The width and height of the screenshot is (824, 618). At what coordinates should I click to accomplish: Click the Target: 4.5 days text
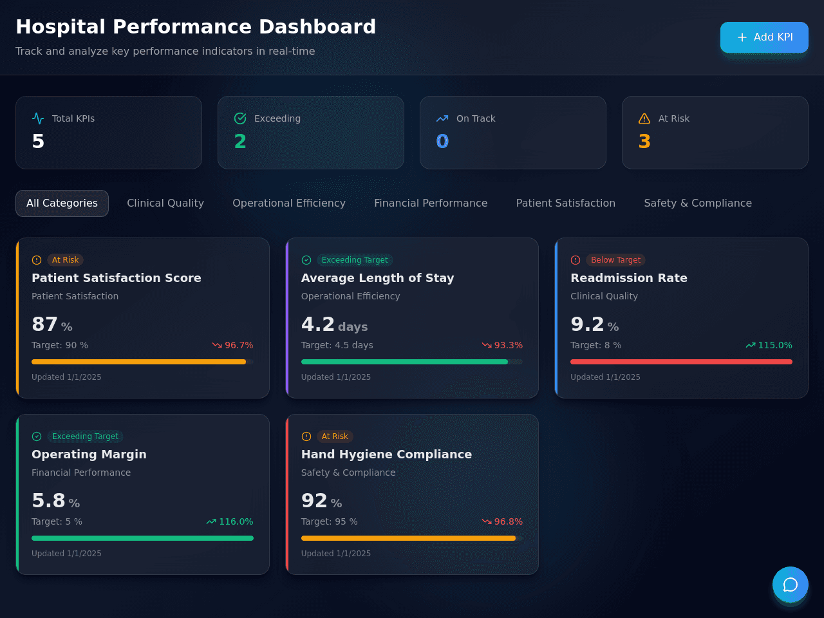pos(337,345)
